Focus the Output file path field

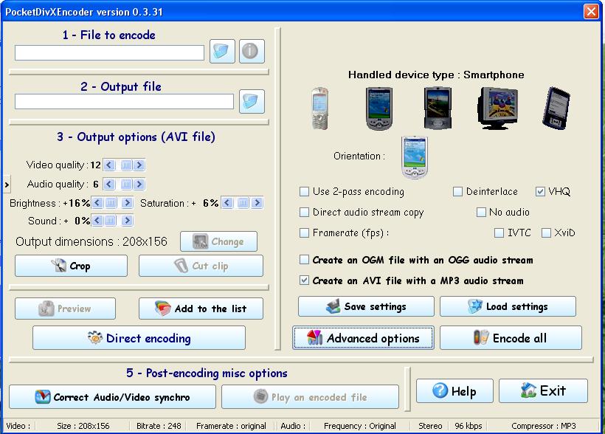pyautogui.click(x=124, y=102)
